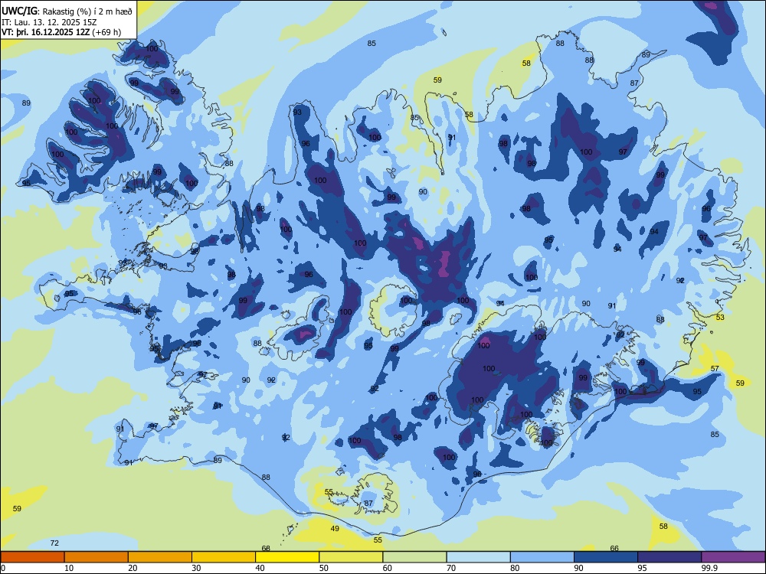
Task: Click legend scale label "60"
Action: pos(388,568)
